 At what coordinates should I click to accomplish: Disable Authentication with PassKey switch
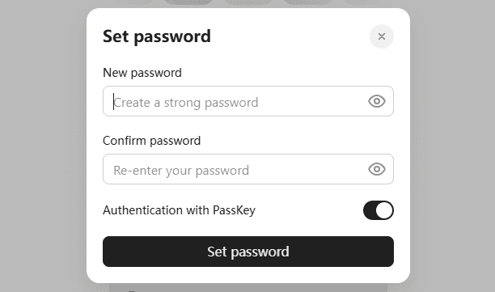click(379, 210)
